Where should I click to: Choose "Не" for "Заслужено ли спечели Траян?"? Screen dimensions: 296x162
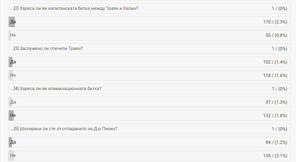(x=13, y=76)
